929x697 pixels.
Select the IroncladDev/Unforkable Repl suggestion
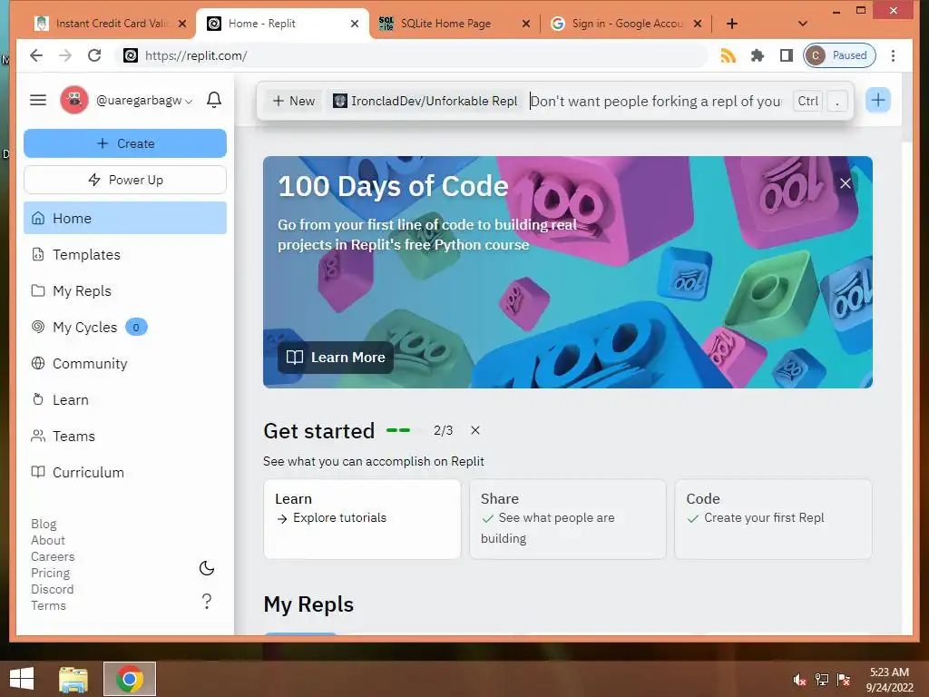pos(425,101)
